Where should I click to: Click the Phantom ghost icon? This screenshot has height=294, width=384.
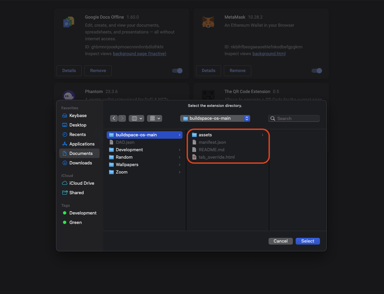(68, 96)
